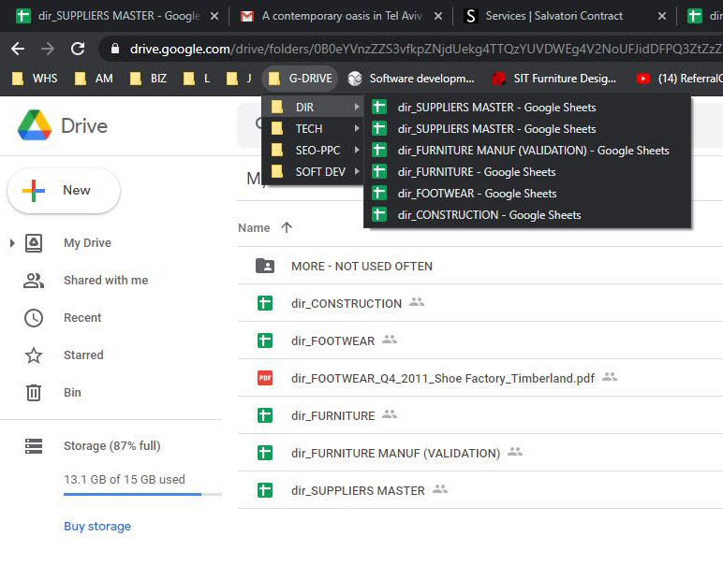Image resolution: width=723 pixels, height=565 pixels.
Task: Open Starred files in the sidebar
Action: click(x=82, y=355)
